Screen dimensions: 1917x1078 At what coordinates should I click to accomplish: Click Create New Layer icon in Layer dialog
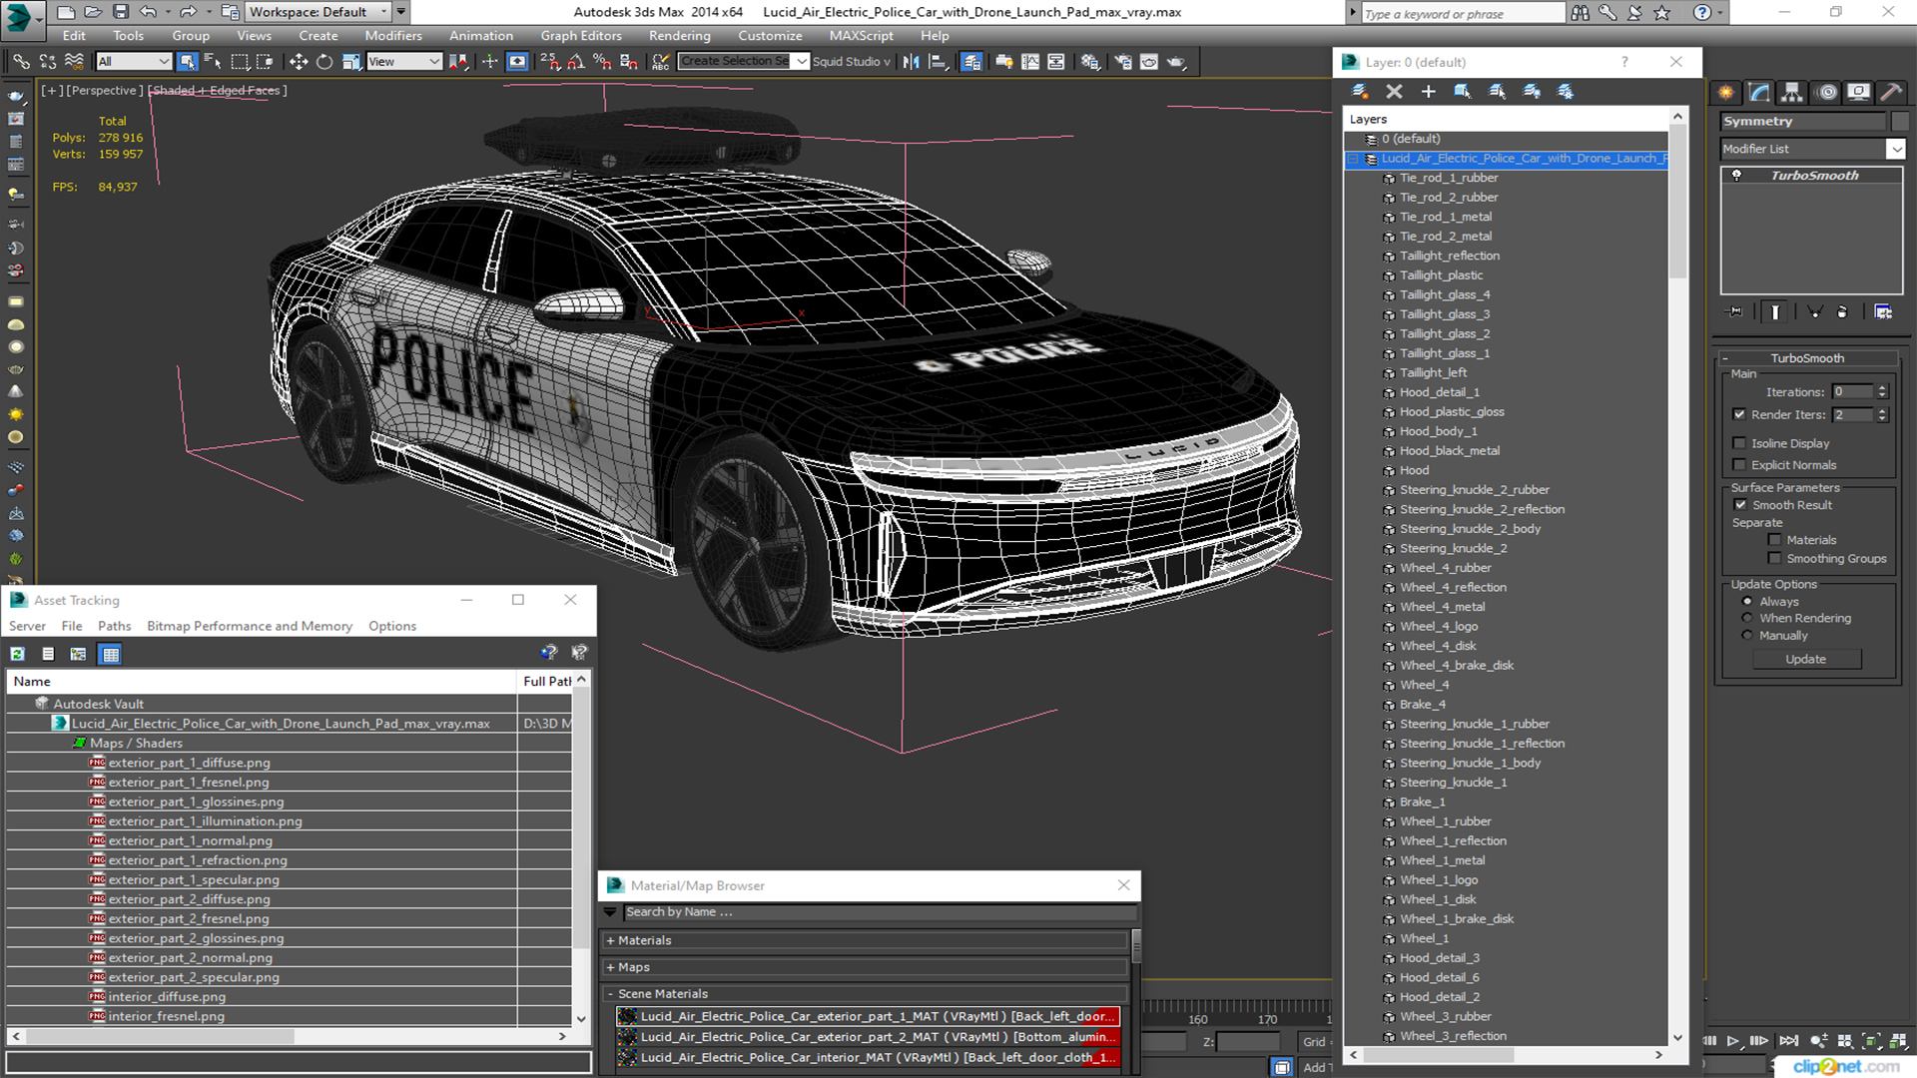tap(1360, 91)
